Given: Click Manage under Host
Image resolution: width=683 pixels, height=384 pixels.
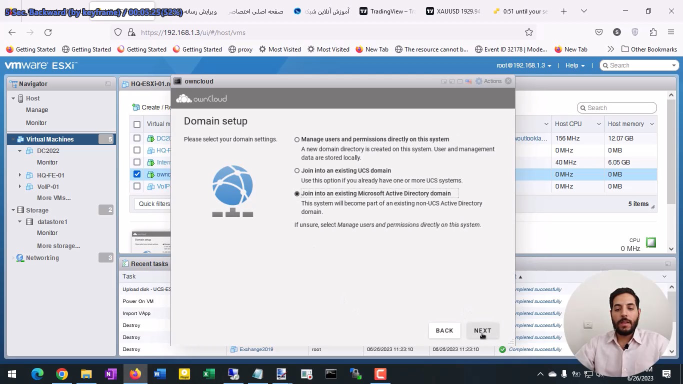Looking at the screenshot, I should (x=37, y=110).
